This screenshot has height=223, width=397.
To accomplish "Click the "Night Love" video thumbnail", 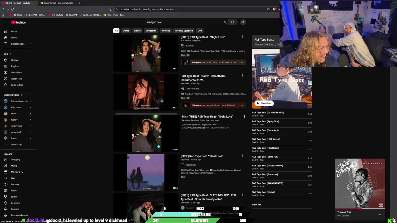I will point(145,53).
